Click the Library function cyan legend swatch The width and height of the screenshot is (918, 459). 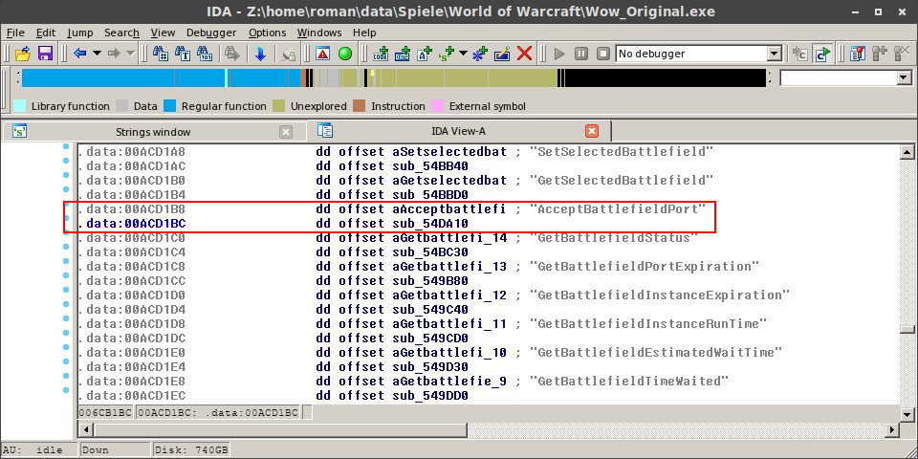pyautogui.click(x=20, y=106)
